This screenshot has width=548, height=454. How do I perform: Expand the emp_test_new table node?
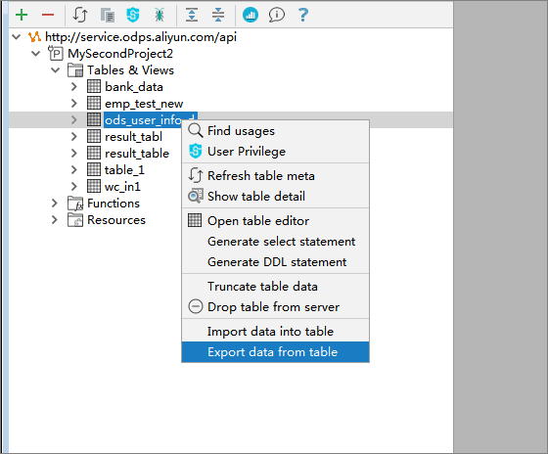point(73,103)
